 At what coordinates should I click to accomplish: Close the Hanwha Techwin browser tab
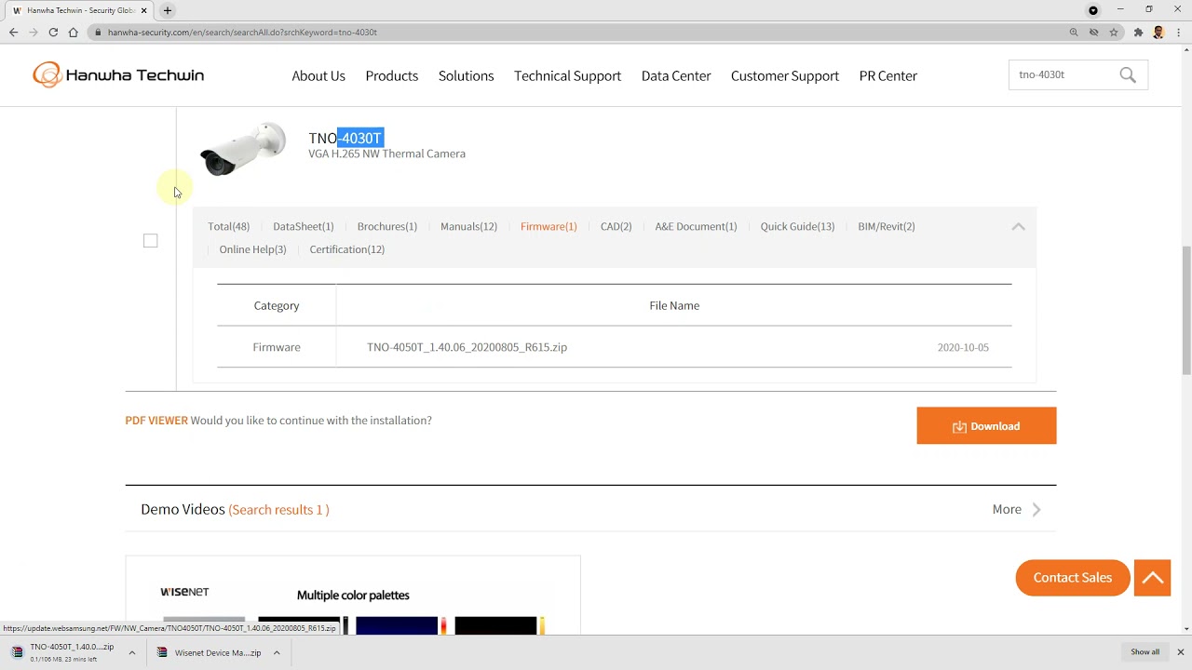pyautogui.click(x=143, y=10)
